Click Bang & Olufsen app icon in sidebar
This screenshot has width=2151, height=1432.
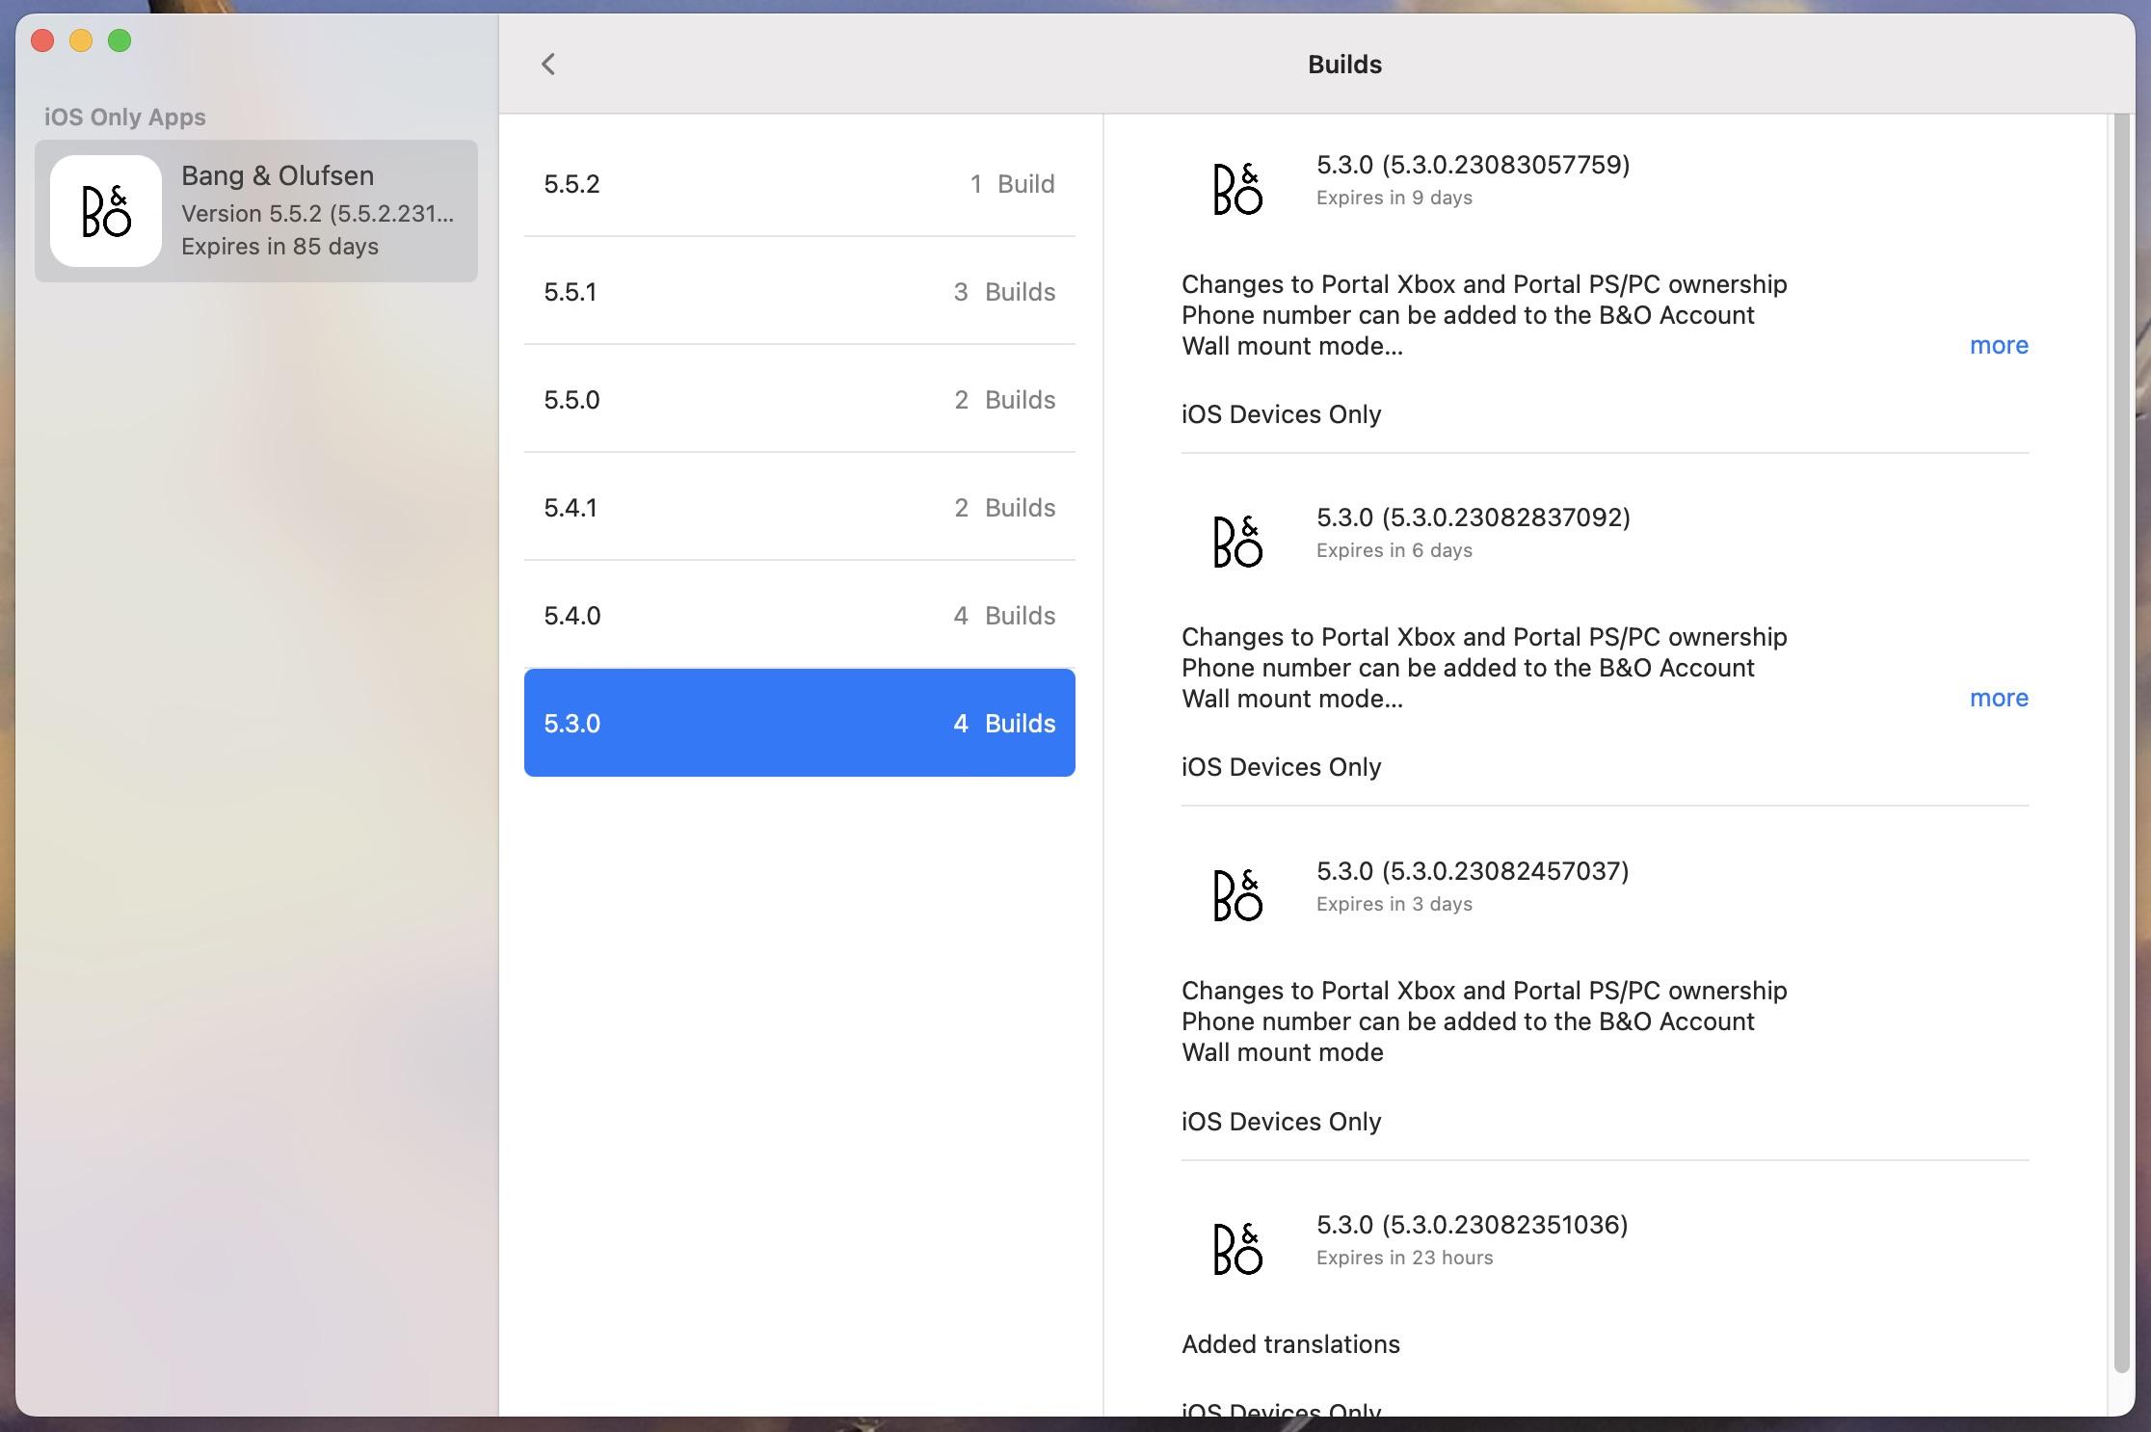pyautogui.click(x=106, y=211)
